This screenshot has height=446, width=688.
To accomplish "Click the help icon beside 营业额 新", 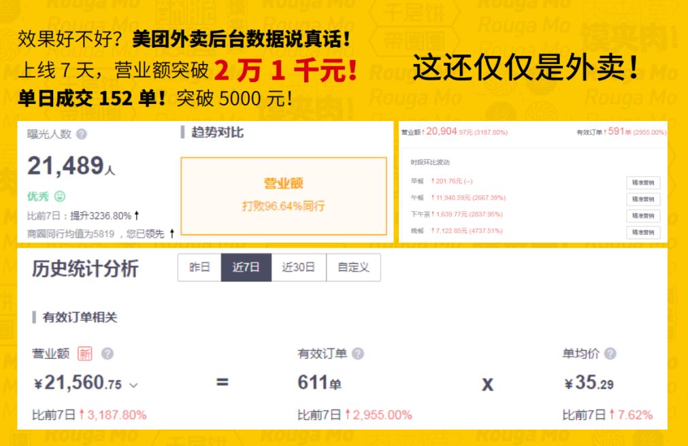I will point(108,354).
